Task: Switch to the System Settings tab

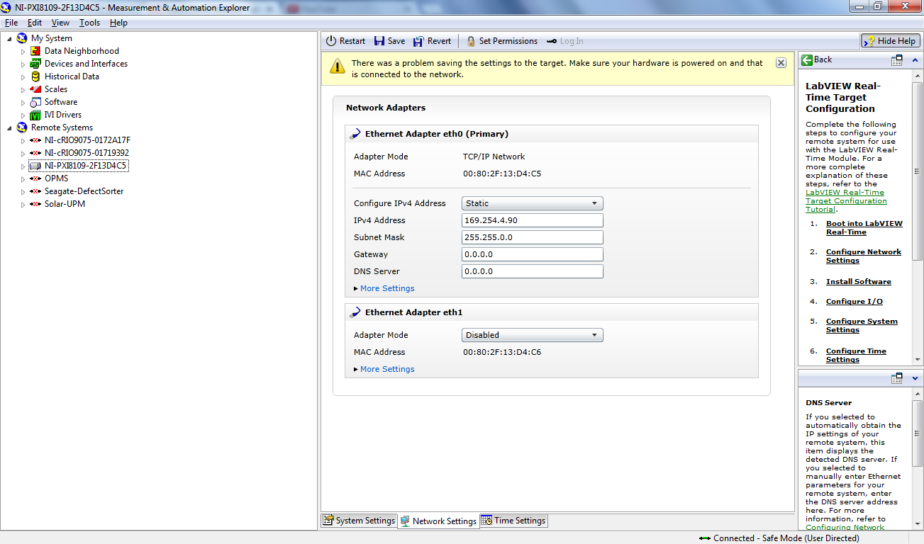Action: click(359, 521)
